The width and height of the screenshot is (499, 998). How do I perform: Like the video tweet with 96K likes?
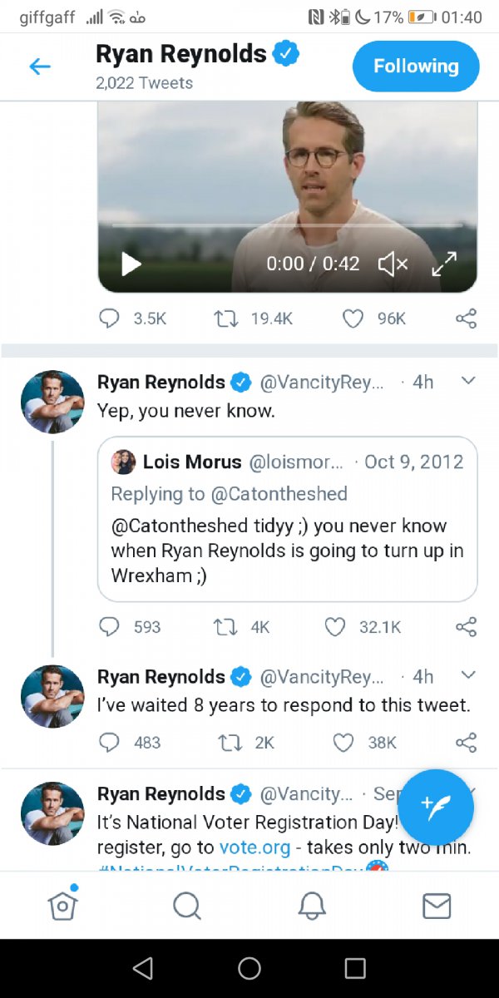pos(353,318)
